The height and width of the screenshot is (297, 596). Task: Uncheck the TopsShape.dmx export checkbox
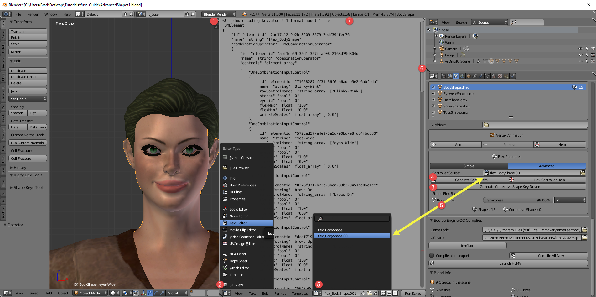(x=433, y=112)
